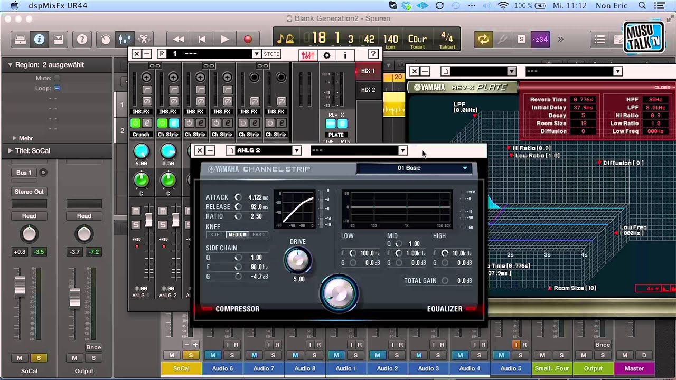Click the red Record button
The height and width of the screenshot is (380, 676).
click(248, 40)
